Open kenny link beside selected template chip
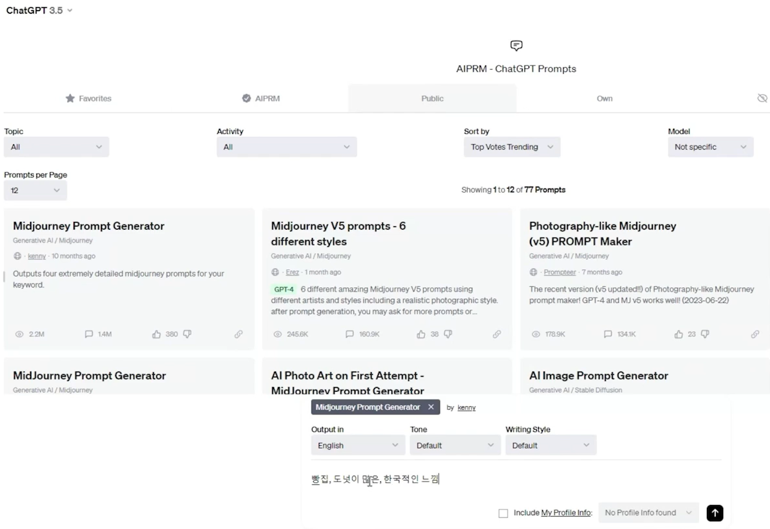770x529 pixels. tap(467, 408)
